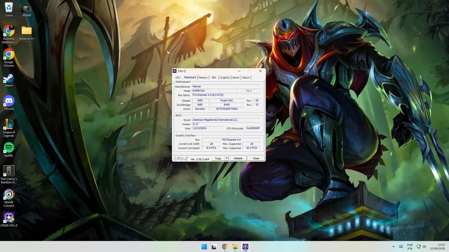Click the Bus Specs PCI-Express 3.0 field
Screen dimensions: 449x252
tap(227, 95)
